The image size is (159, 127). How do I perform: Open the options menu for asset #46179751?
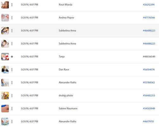12,122
